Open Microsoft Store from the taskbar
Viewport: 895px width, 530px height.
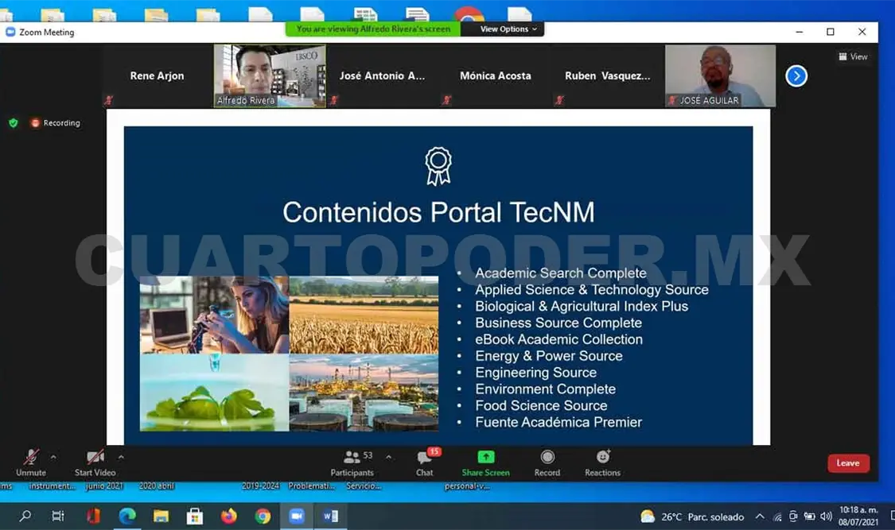[195, 516]
